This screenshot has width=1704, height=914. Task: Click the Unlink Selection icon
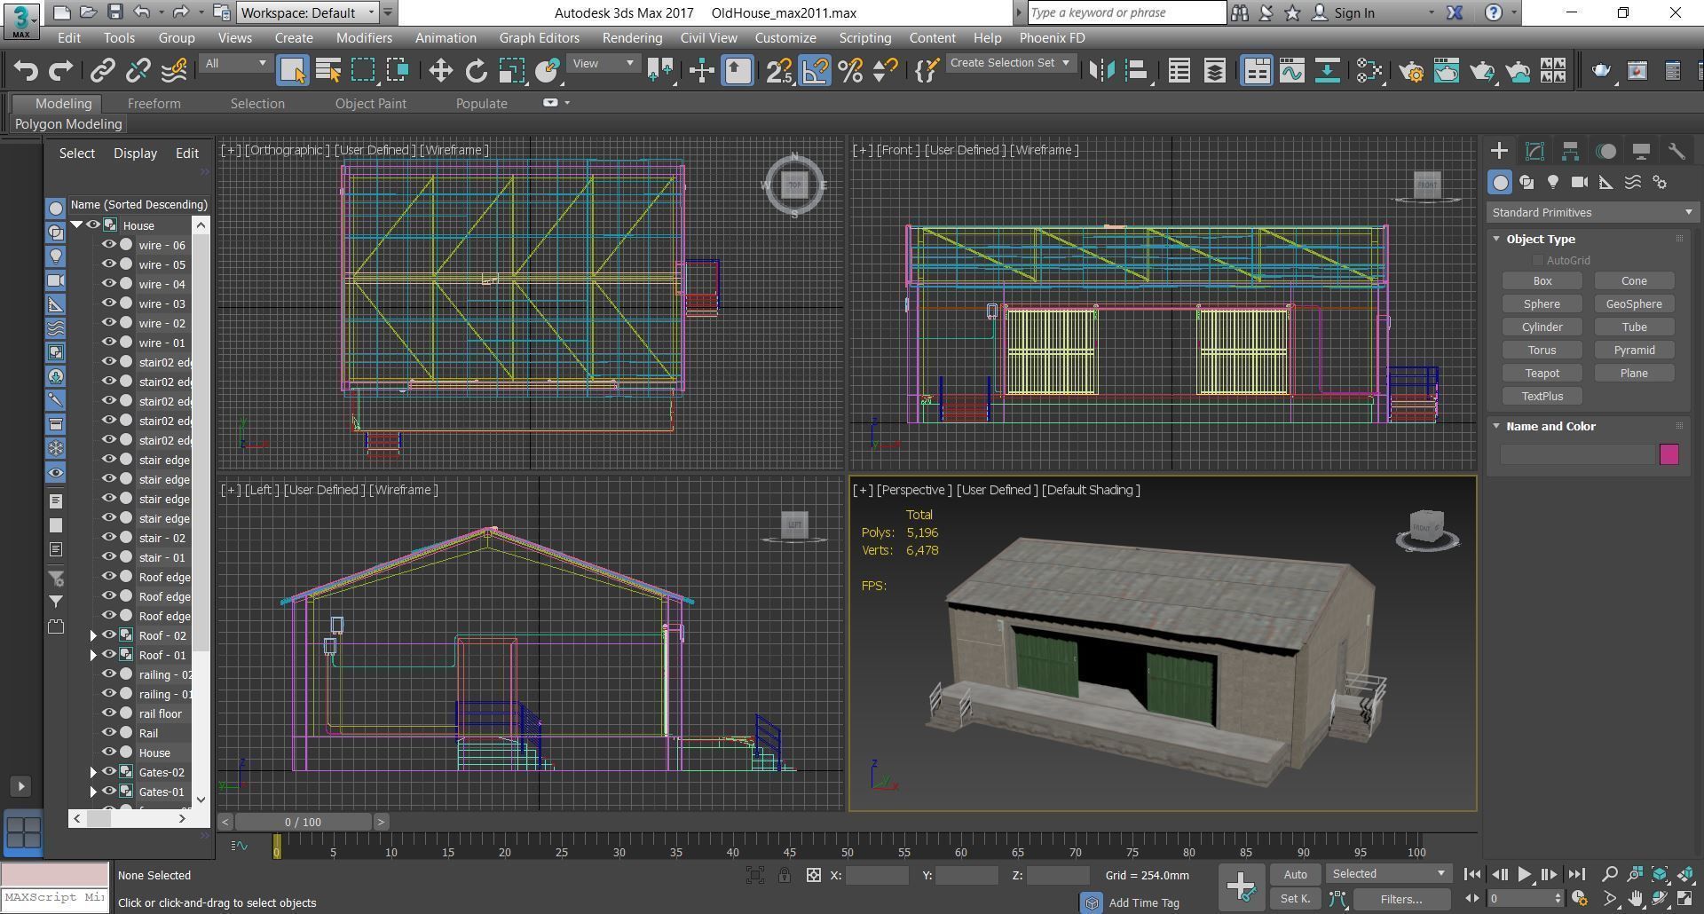point(138,70)
